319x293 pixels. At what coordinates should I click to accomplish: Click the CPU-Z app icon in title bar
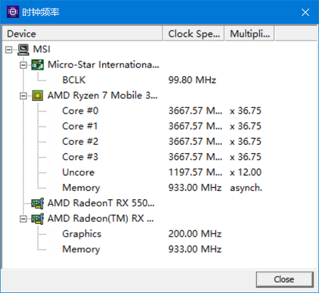[x=13, y=12]
